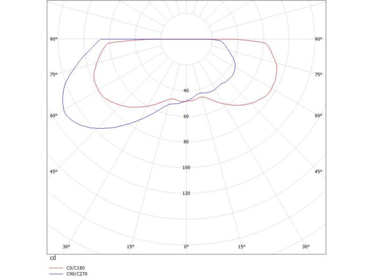Select the 60 radial scale label
Screen dimensions: 373x280
click(186, 116)
